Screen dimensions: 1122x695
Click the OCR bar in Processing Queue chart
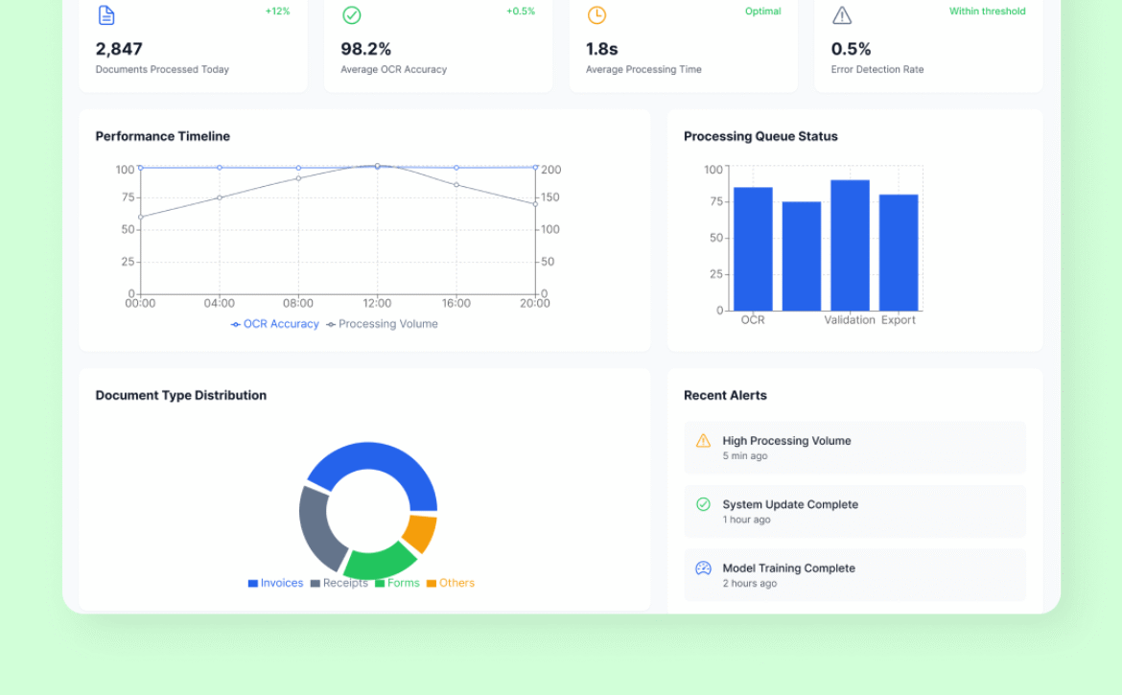(753, 249)
